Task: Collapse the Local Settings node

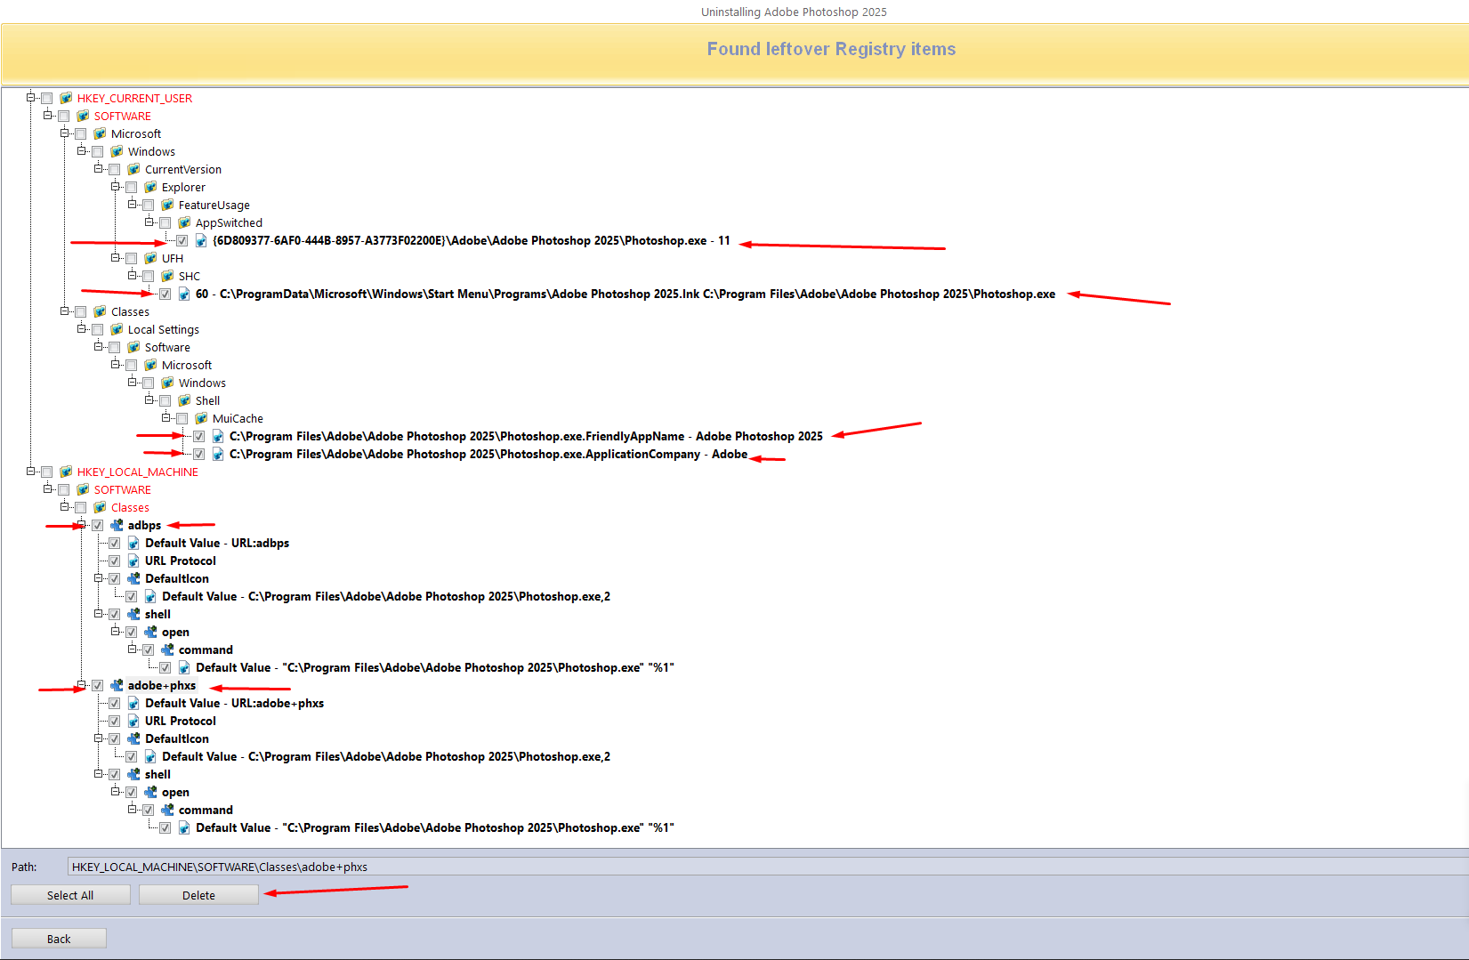Action: [x=82, y=329]
